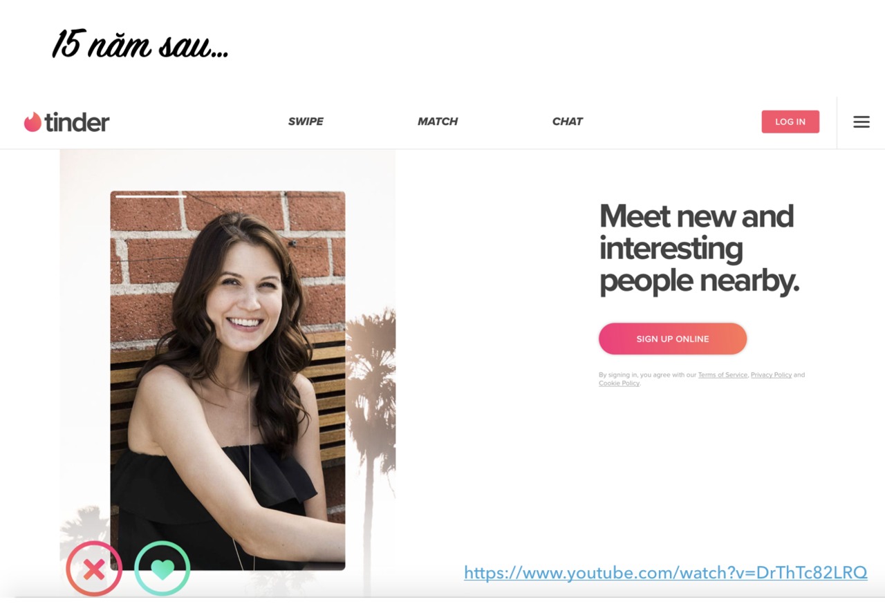Tap the red X nope button

pos(94,569)
